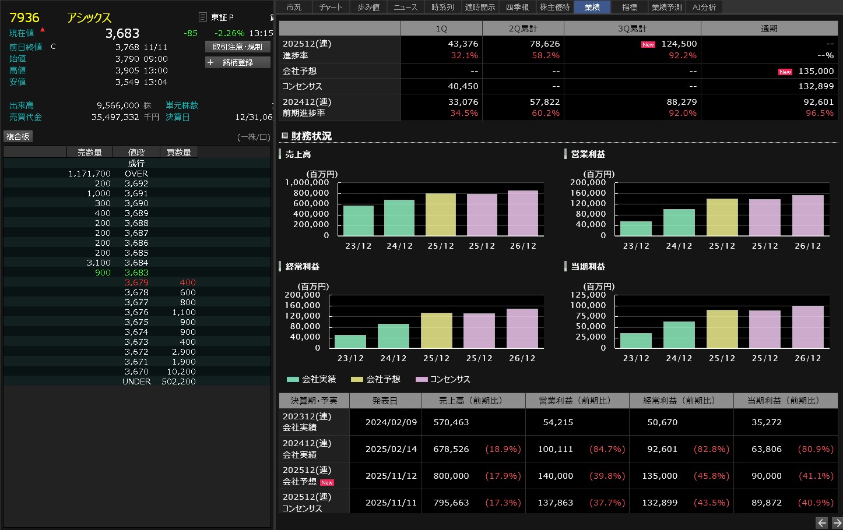Viewport: 843px width, 530px height.
Task: Click the plus icon on 銘柄登録
Action: coord(211,62)
